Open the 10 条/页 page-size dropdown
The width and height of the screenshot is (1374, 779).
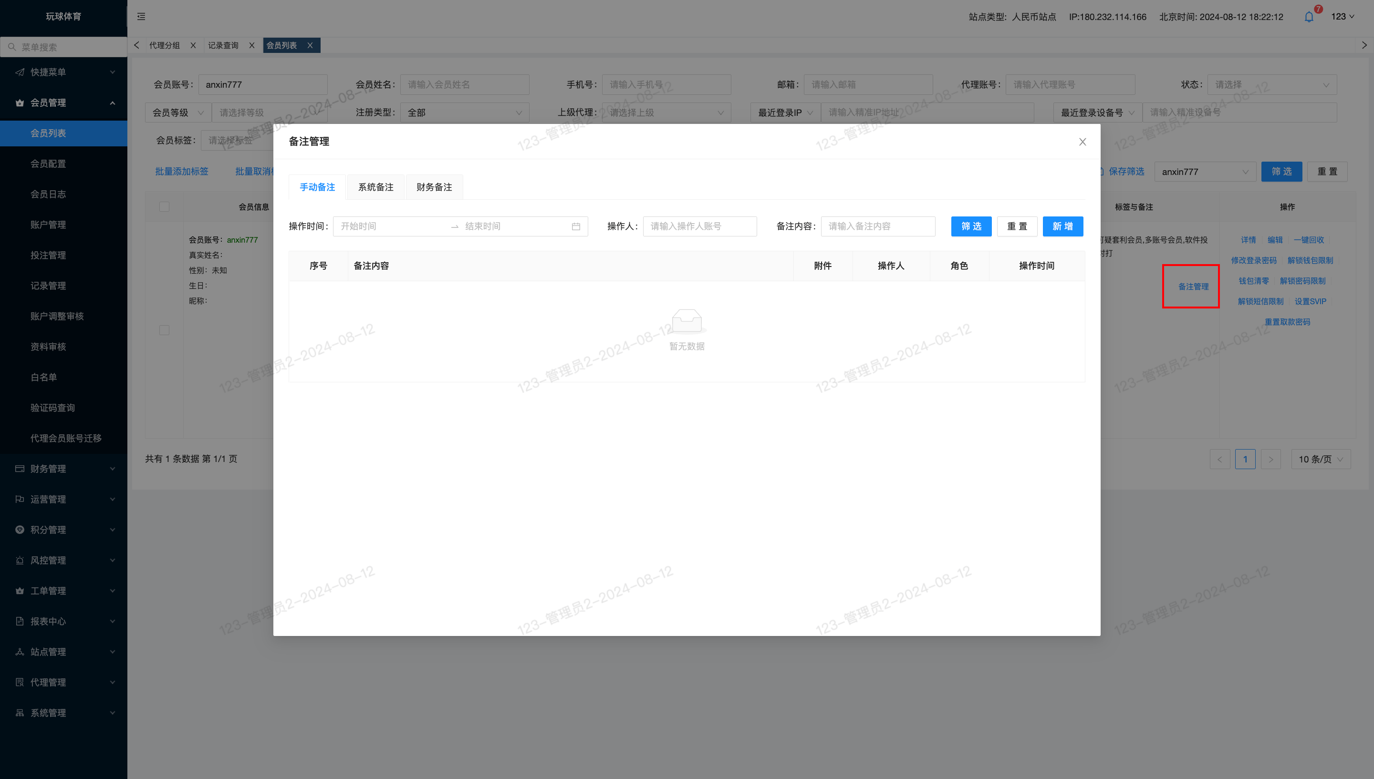[1321, 459]
